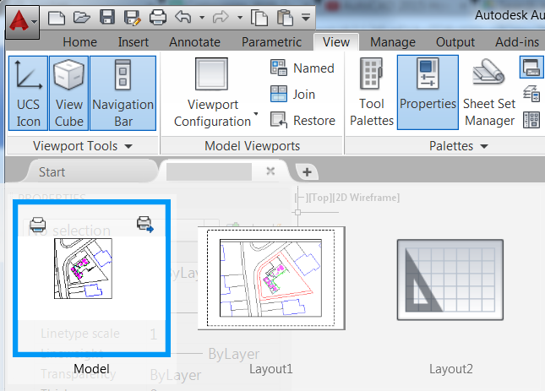Undo the last action
545x391 pixels.
183,17
